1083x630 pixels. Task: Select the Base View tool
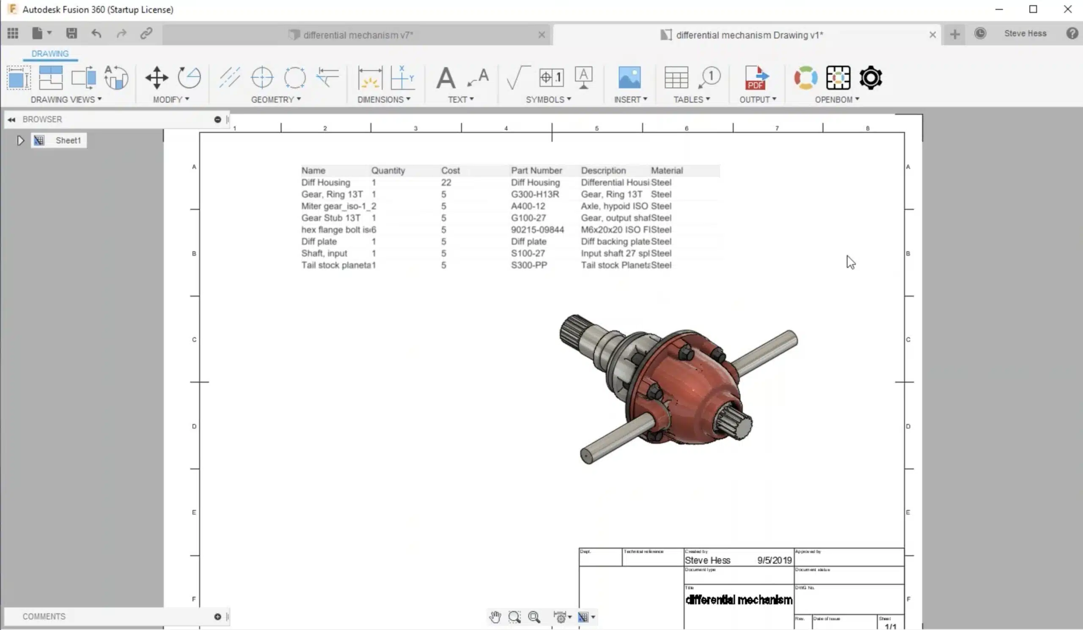coord(19,78)
